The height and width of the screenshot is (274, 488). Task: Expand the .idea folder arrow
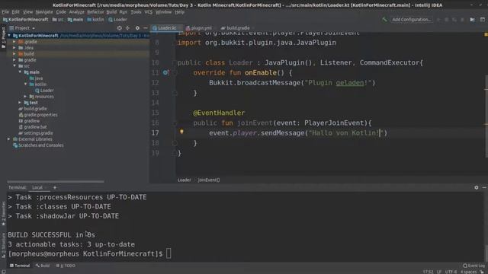coord(14,48)
